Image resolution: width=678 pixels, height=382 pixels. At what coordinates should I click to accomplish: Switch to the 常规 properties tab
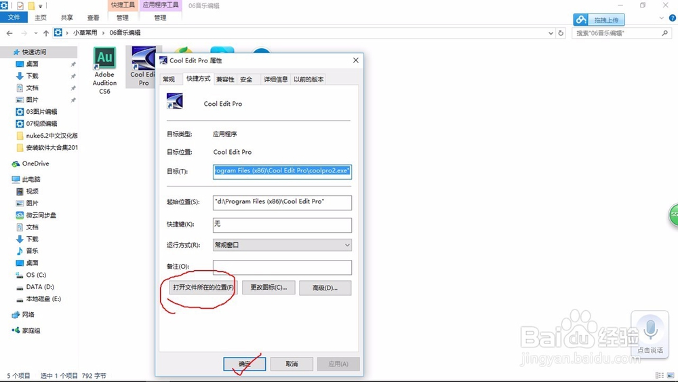coord(169,79)
